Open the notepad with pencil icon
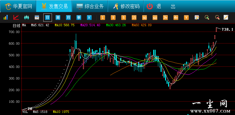This screenshot has height=115, width=235. (x=226, y=17)
